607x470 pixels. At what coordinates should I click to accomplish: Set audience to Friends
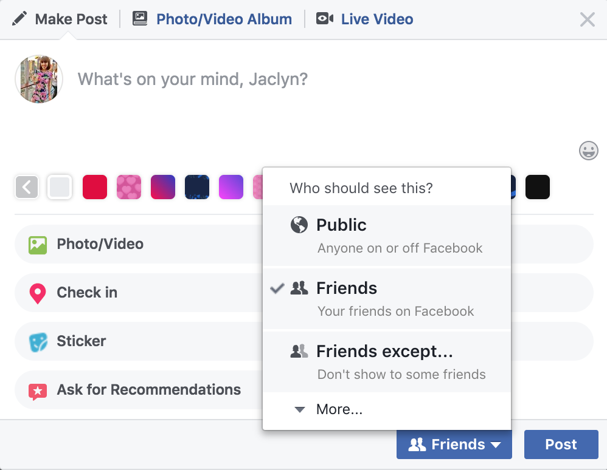[x=387, y=299]
